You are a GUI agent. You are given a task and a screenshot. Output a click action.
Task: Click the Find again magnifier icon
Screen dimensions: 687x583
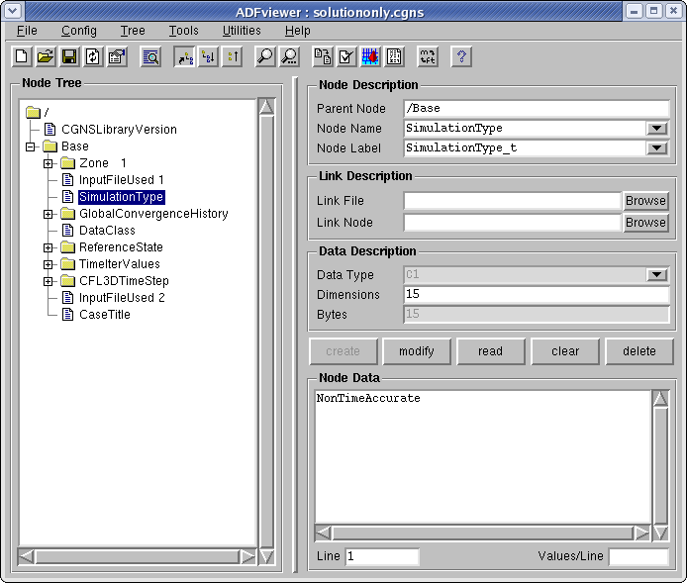point(289,56)
